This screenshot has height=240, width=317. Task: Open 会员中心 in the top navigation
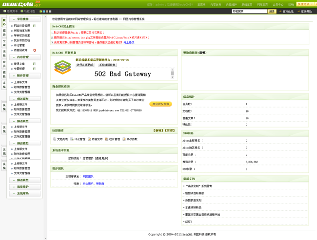pos(278,4)
